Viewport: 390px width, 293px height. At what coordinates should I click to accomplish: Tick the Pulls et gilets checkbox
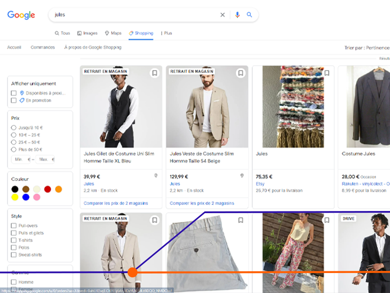[14, 233]
